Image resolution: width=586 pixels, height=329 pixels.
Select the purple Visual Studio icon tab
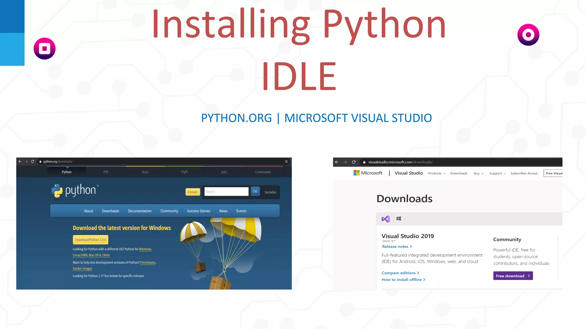point(385,219)
